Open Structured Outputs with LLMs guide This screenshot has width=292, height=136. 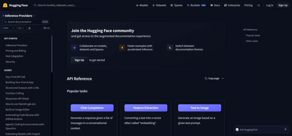[22, 88]
